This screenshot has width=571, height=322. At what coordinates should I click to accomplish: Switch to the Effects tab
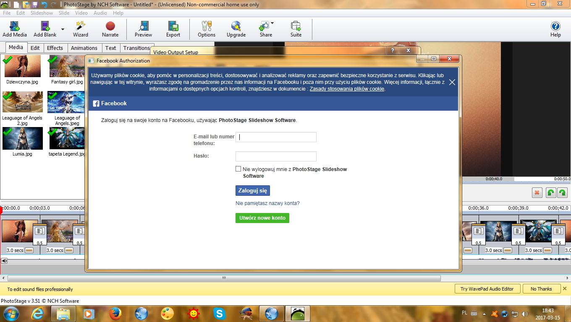(x=55, y=48)
